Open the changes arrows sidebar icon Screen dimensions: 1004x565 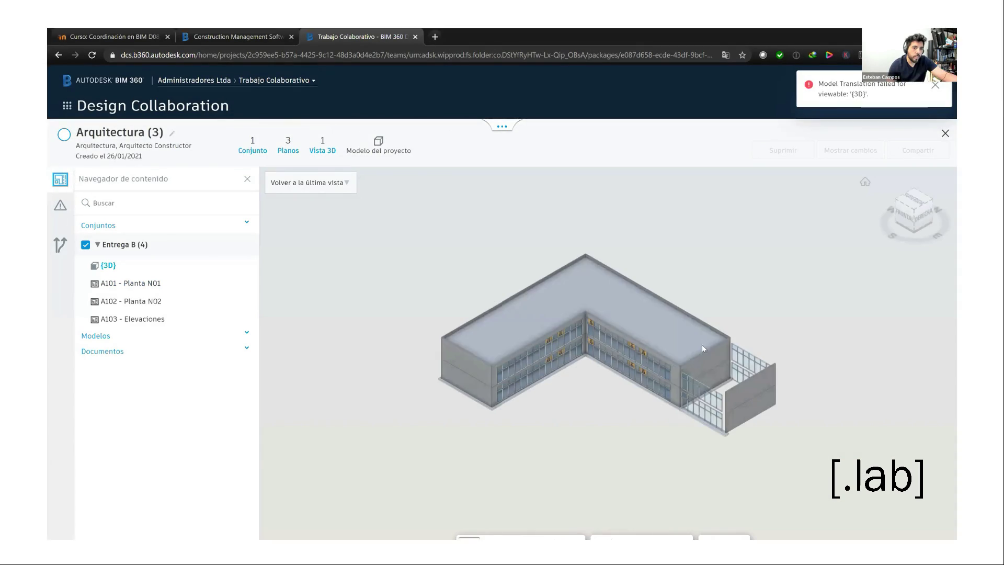point(60,245)
